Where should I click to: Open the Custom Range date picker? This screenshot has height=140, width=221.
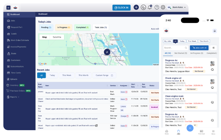tap(104, 75)
